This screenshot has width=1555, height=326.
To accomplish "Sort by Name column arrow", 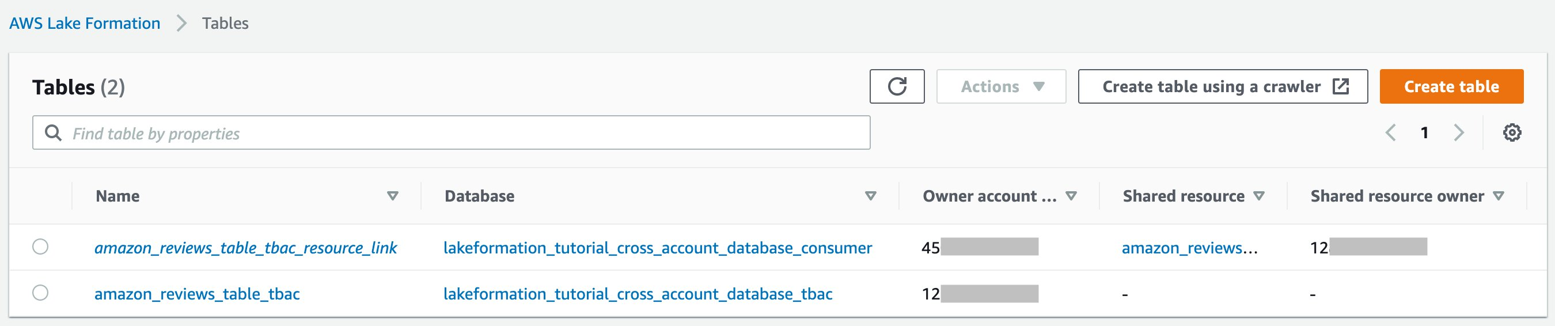I will pos(392,196).
